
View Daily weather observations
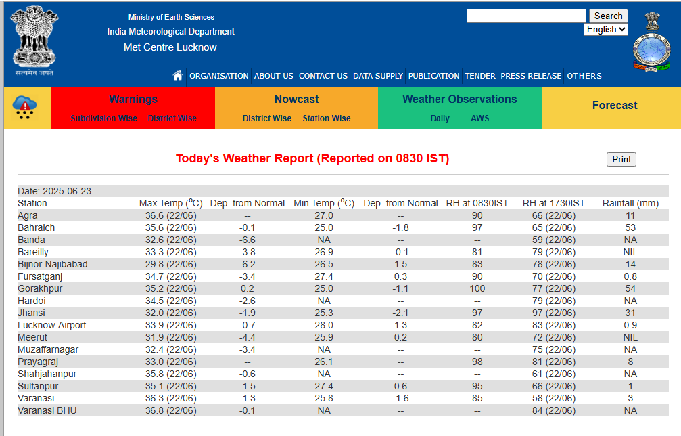point(440,118)
